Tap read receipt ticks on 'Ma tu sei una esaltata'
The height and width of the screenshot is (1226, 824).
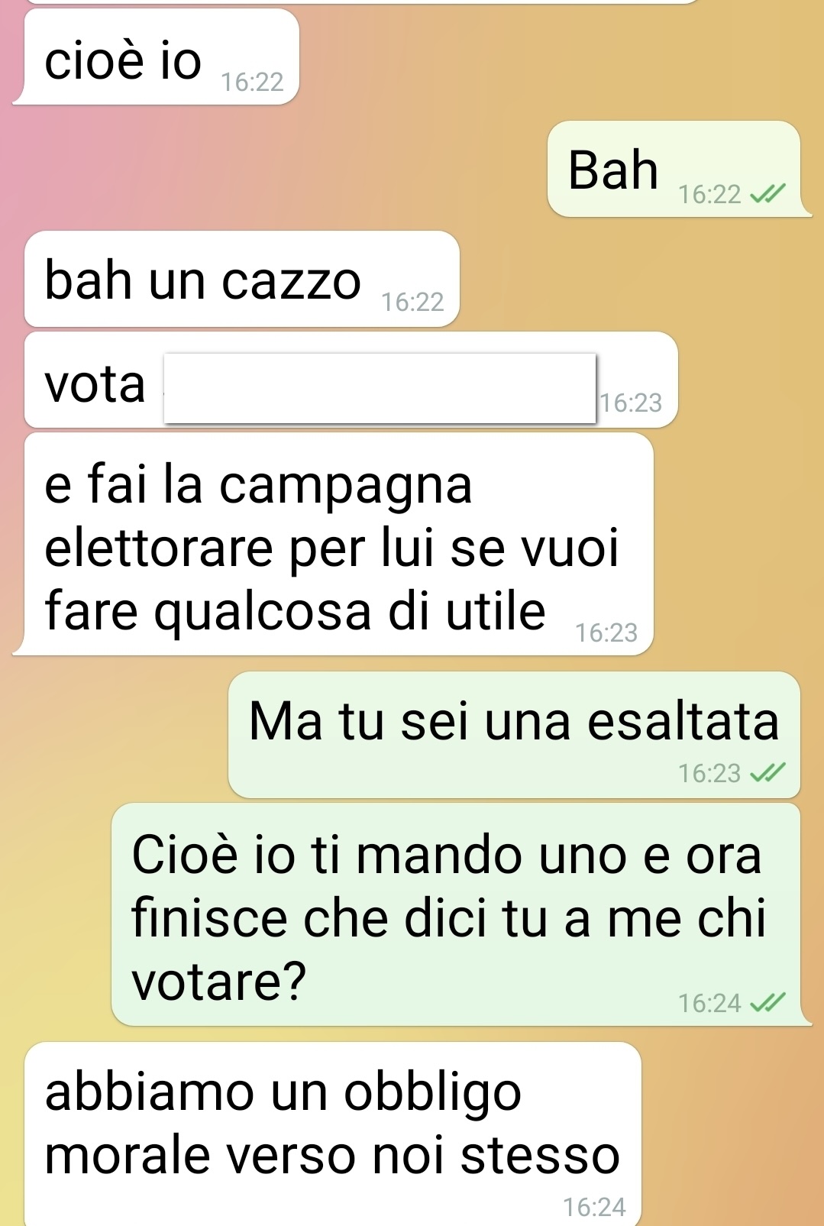(x=767, y=774)
